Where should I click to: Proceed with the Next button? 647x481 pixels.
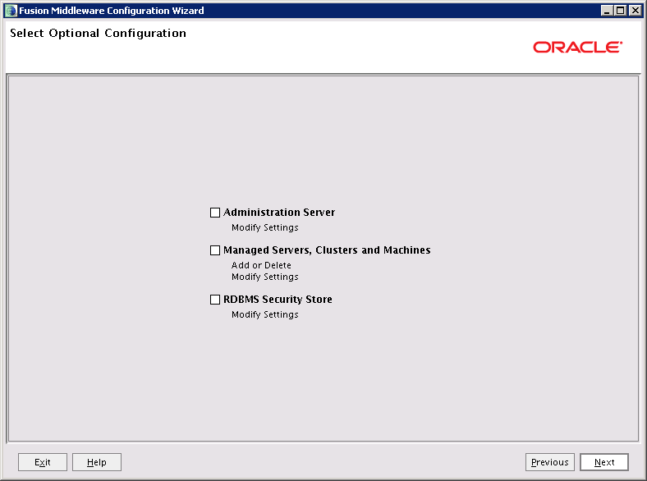[x=603, y=462]
